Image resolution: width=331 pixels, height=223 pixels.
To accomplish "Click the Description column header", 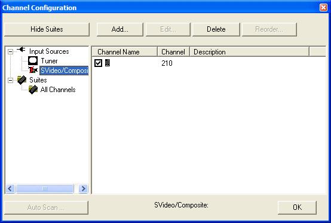I will [x=250, y=52].
